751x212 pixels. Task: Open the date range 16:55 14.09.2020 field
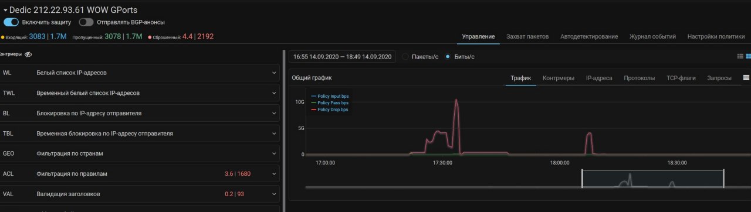tap(342, 57)
